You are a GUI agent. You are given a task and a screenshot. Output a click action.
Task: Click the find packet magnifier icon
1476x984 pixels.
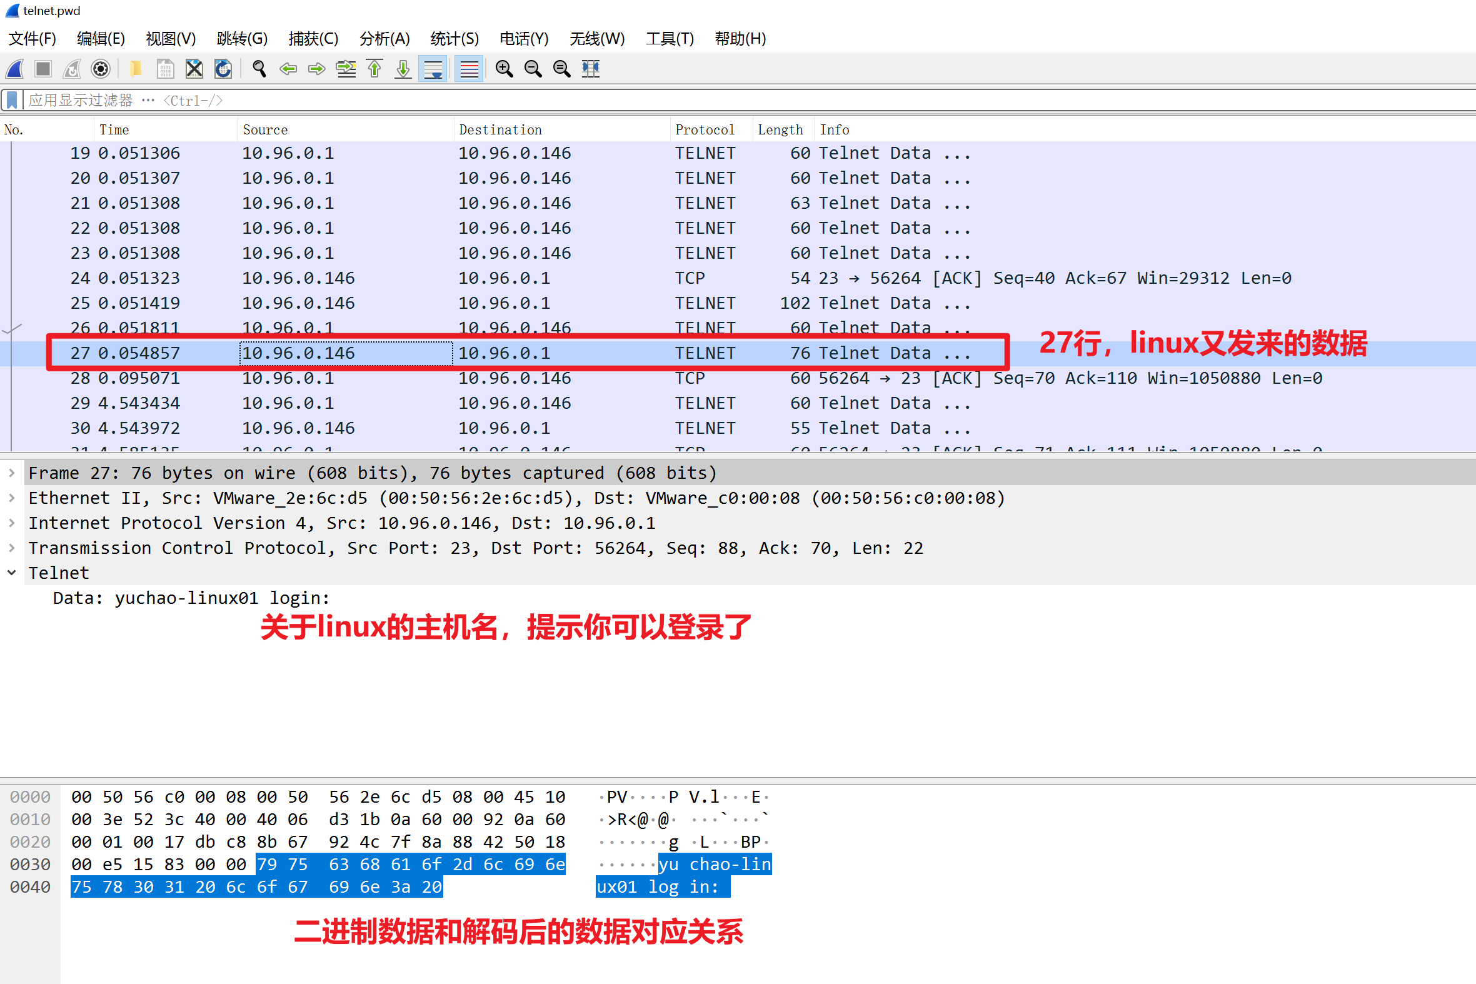pos(259,68)
